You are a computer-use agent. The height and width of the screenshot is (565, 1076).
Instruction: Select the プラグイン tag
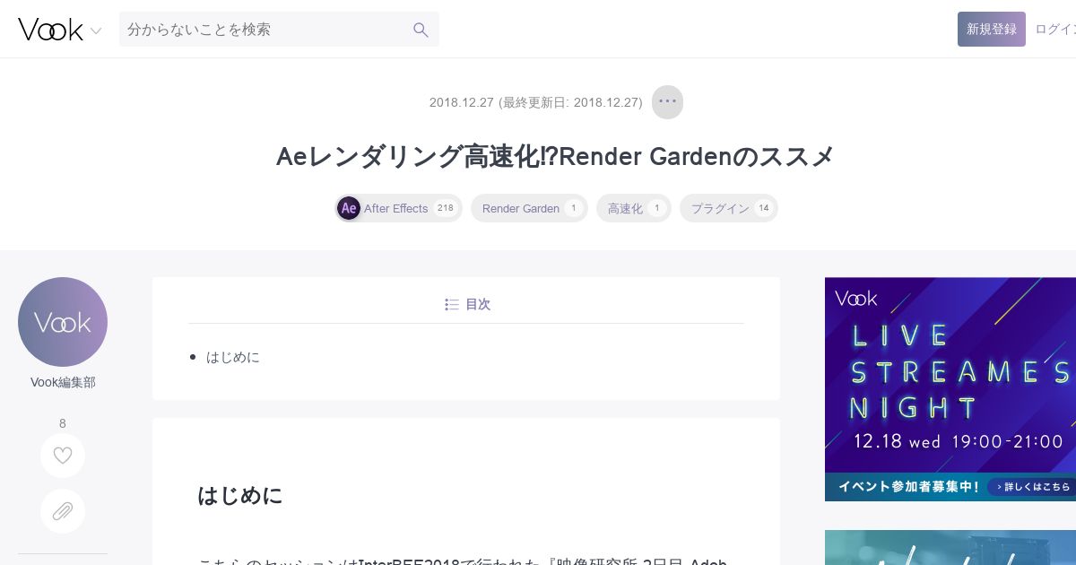(x=728, y=208)
